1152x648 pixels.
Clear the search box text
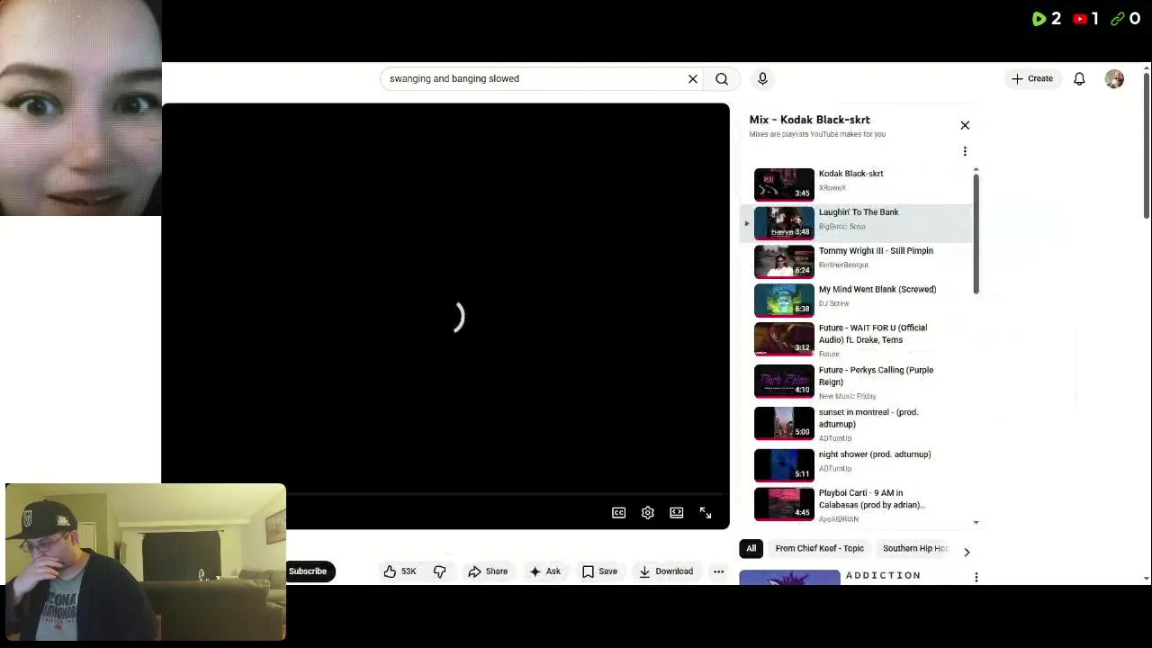point(693,78)
